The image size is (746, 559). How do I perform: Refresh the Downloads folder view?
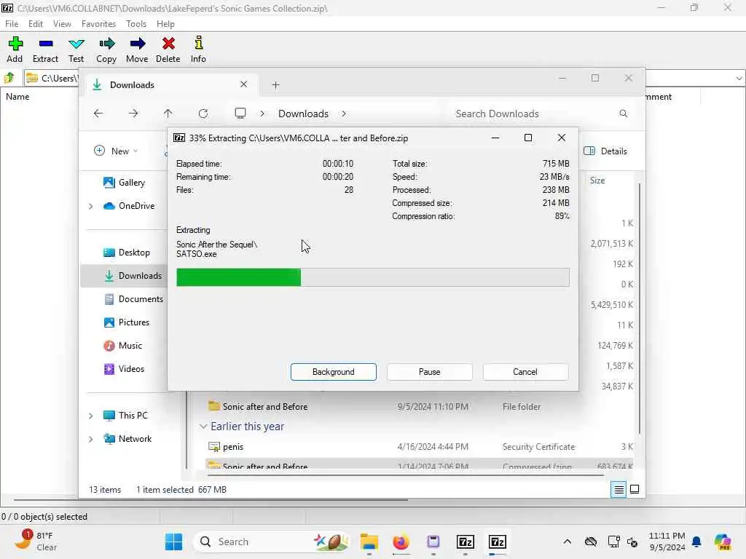(x=203, y=113)
